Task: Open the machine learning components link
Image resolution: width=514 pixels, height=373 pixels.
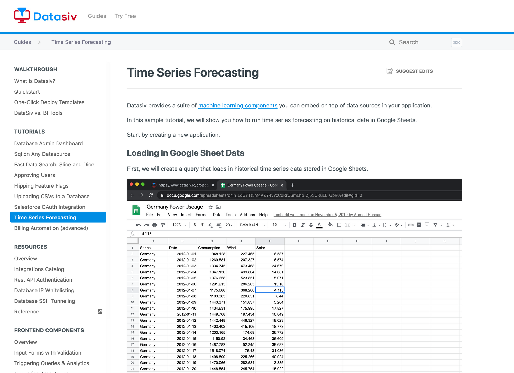Action: (238, 105)
